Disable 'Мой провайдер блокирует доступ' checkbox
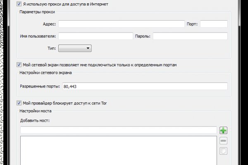 coord(19,103)
